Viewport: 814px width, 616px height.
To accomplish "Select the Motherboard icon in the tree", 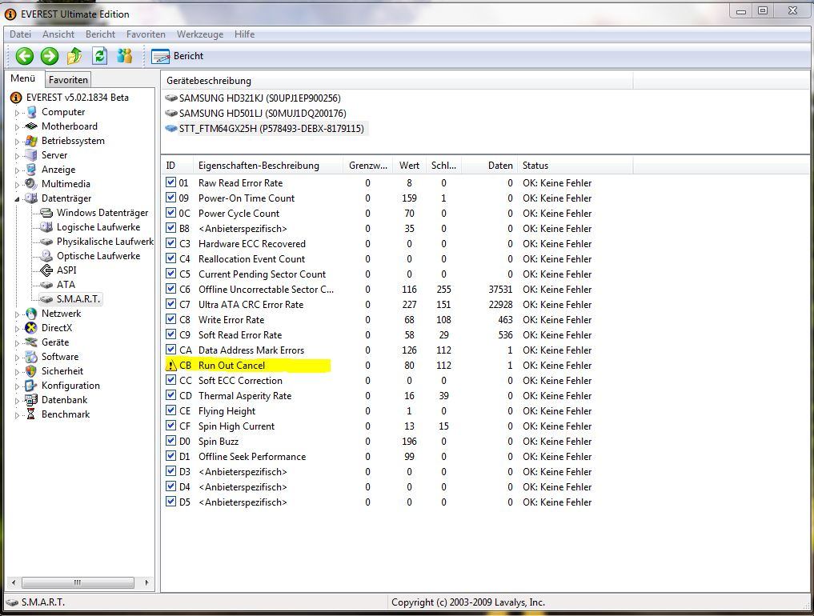I will (x=31, y=126).
